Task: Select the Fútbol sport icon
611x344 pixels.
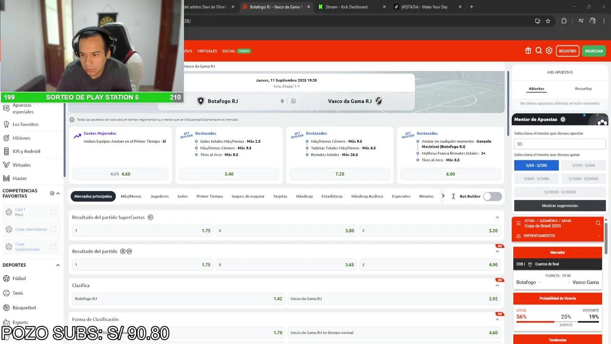Action: click(7, 278)
